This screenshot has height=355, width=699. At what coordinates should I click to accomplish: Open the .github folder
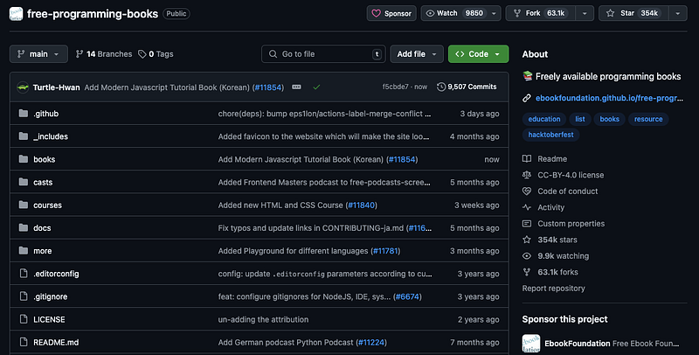46,114
